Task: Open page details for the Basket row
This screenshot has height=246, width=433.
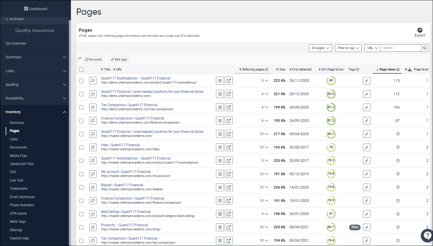Action: click(220, 187)
